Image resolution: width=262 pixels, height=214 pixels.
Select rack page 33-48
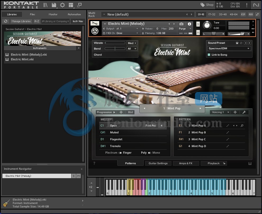pyautogui.click(x=223, y=14)
